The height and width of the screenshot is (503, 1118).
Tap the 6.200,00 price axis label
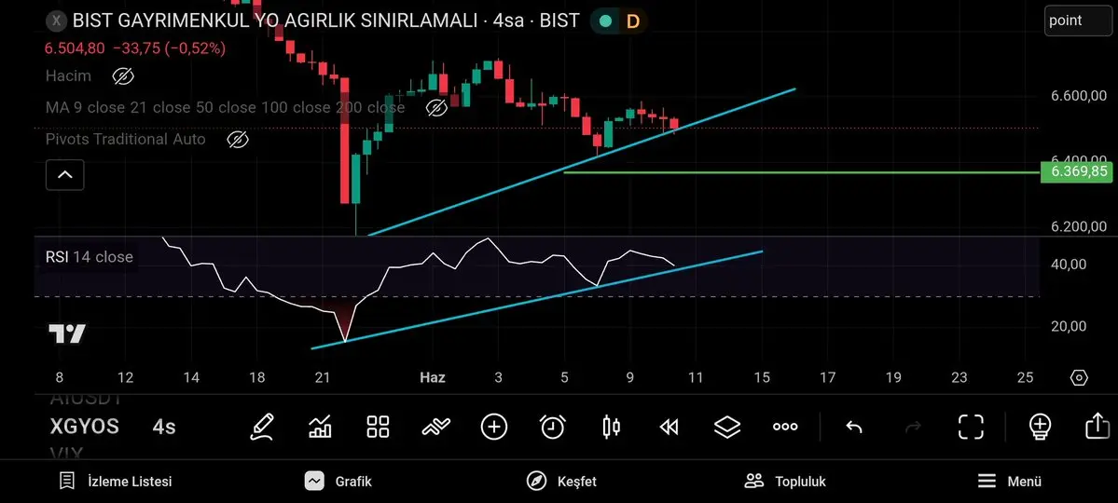[1079, 227]
